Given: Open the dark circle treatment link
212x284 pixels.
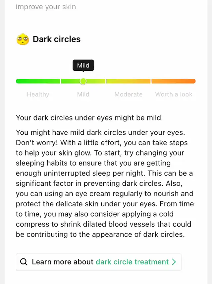Looking at the screenshot, I should pyautogui.click(x=132, y=262).
